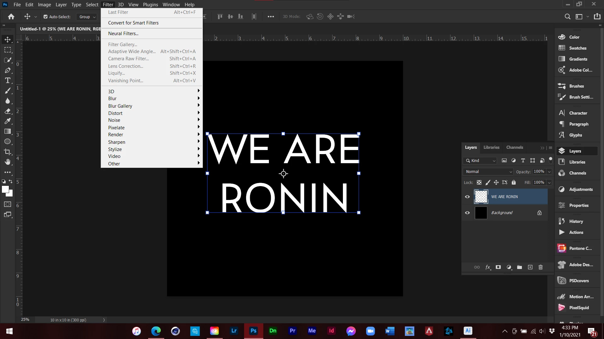The width and height of the screenshot is (604, 339).
Task: Select the Eraser tool
Action: click(8, 111)
